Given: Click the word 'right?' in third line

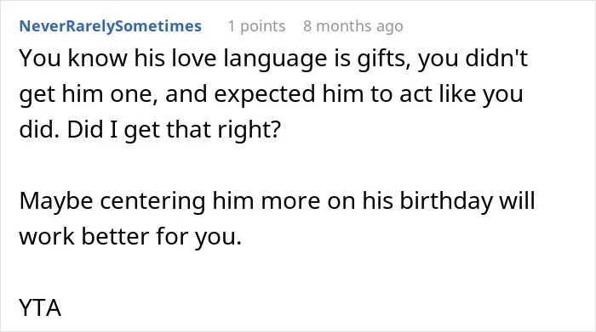Looking at the screenshot, I should point(249,131).
